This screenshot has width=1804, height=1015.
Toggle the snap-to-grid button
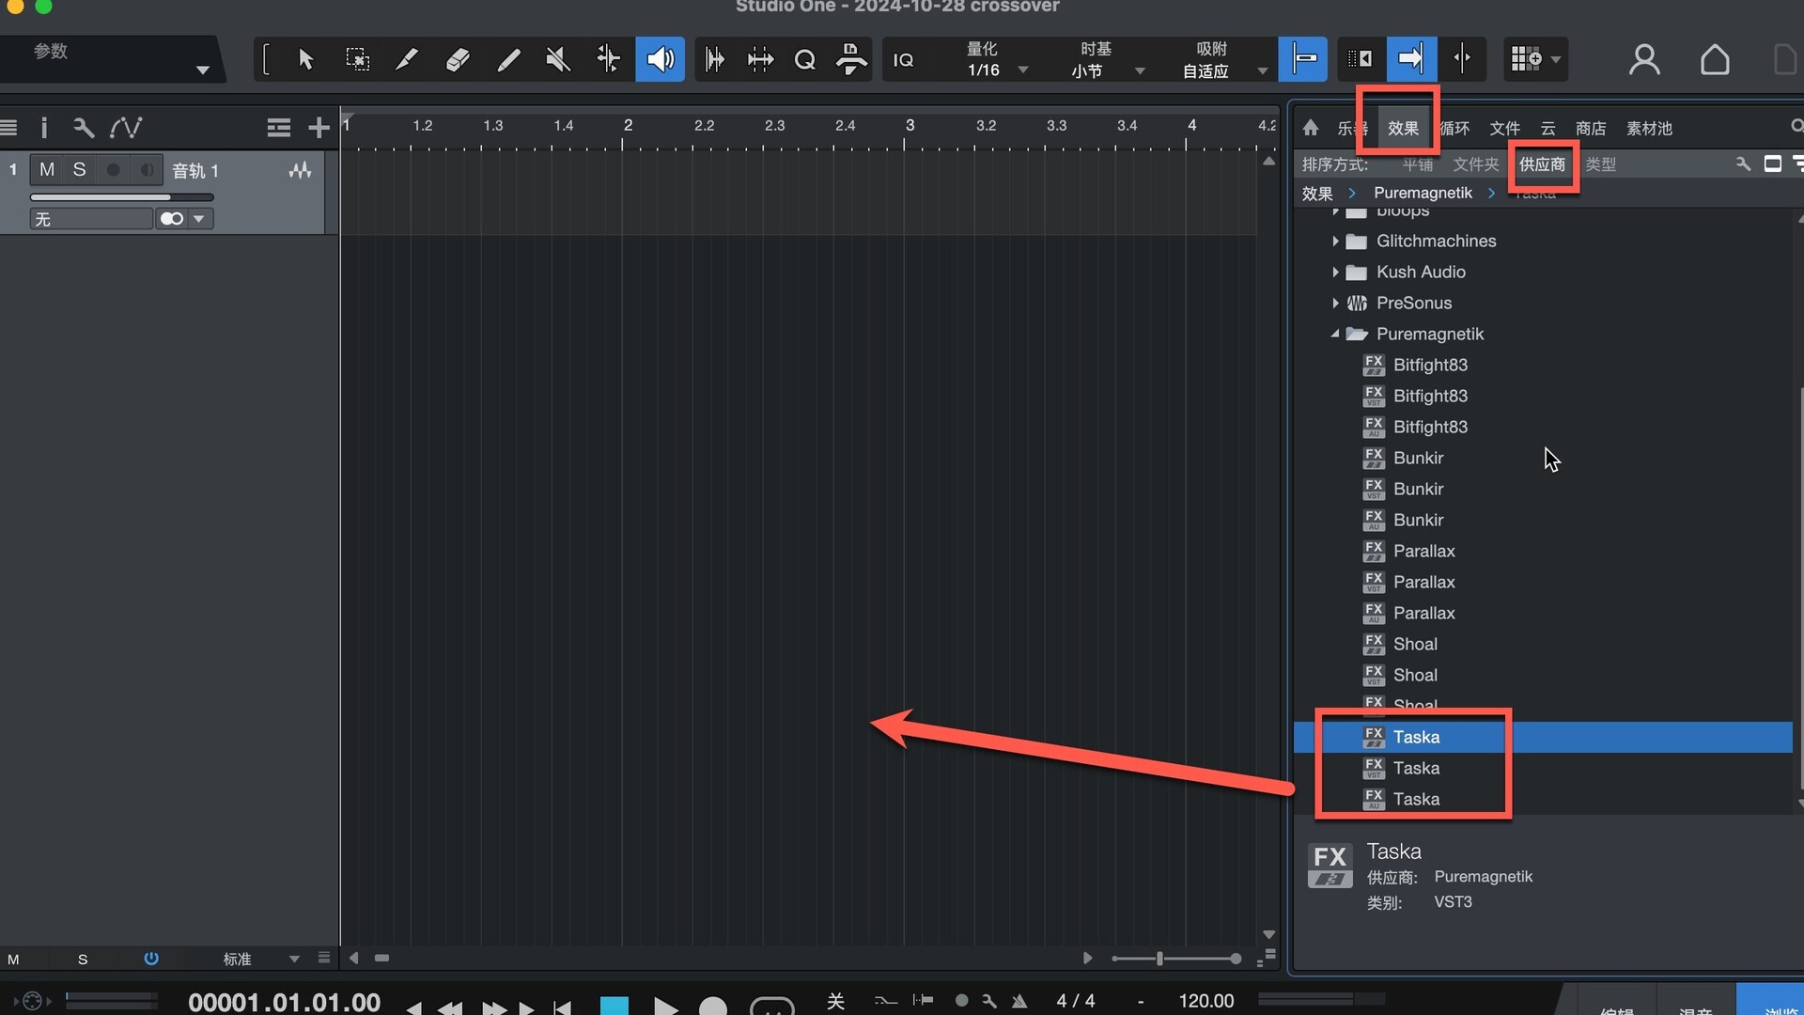point(1302,59)
